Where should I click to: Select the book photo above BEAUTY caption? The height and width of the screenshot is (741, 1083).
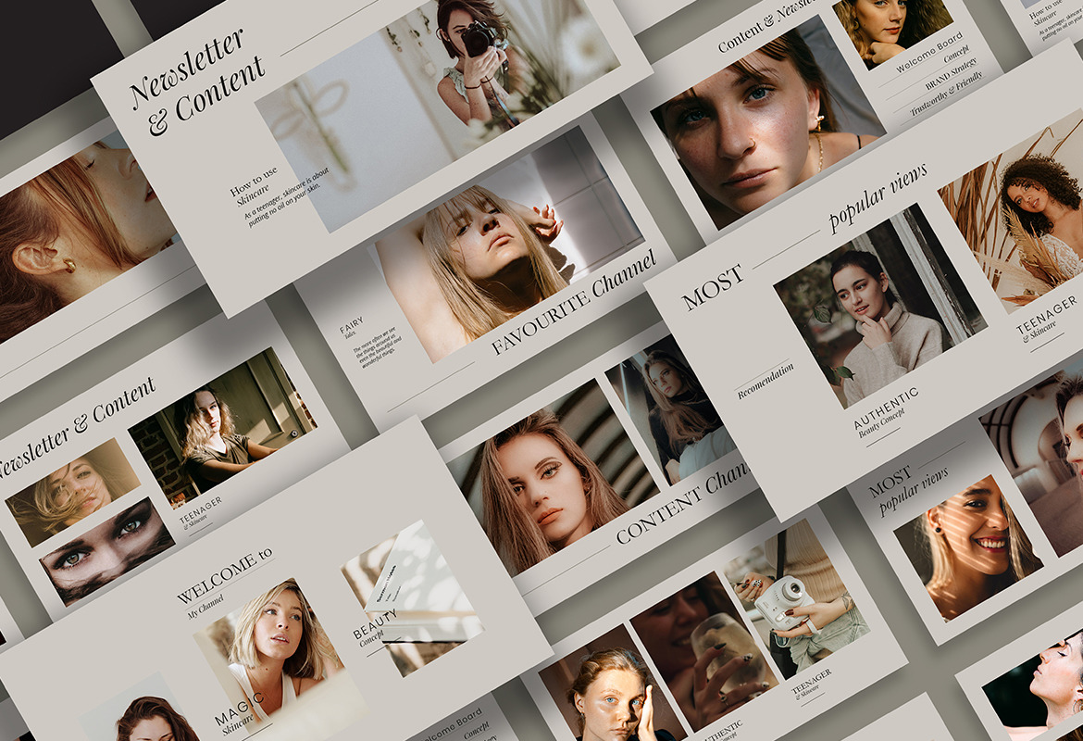412,597
